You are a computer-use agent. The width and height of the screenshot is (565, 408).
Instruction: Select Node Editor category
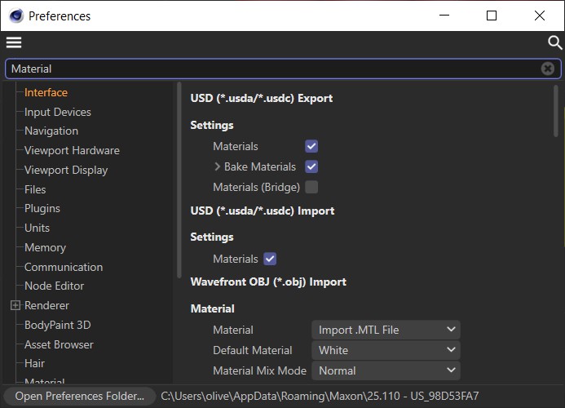[54, 286]
